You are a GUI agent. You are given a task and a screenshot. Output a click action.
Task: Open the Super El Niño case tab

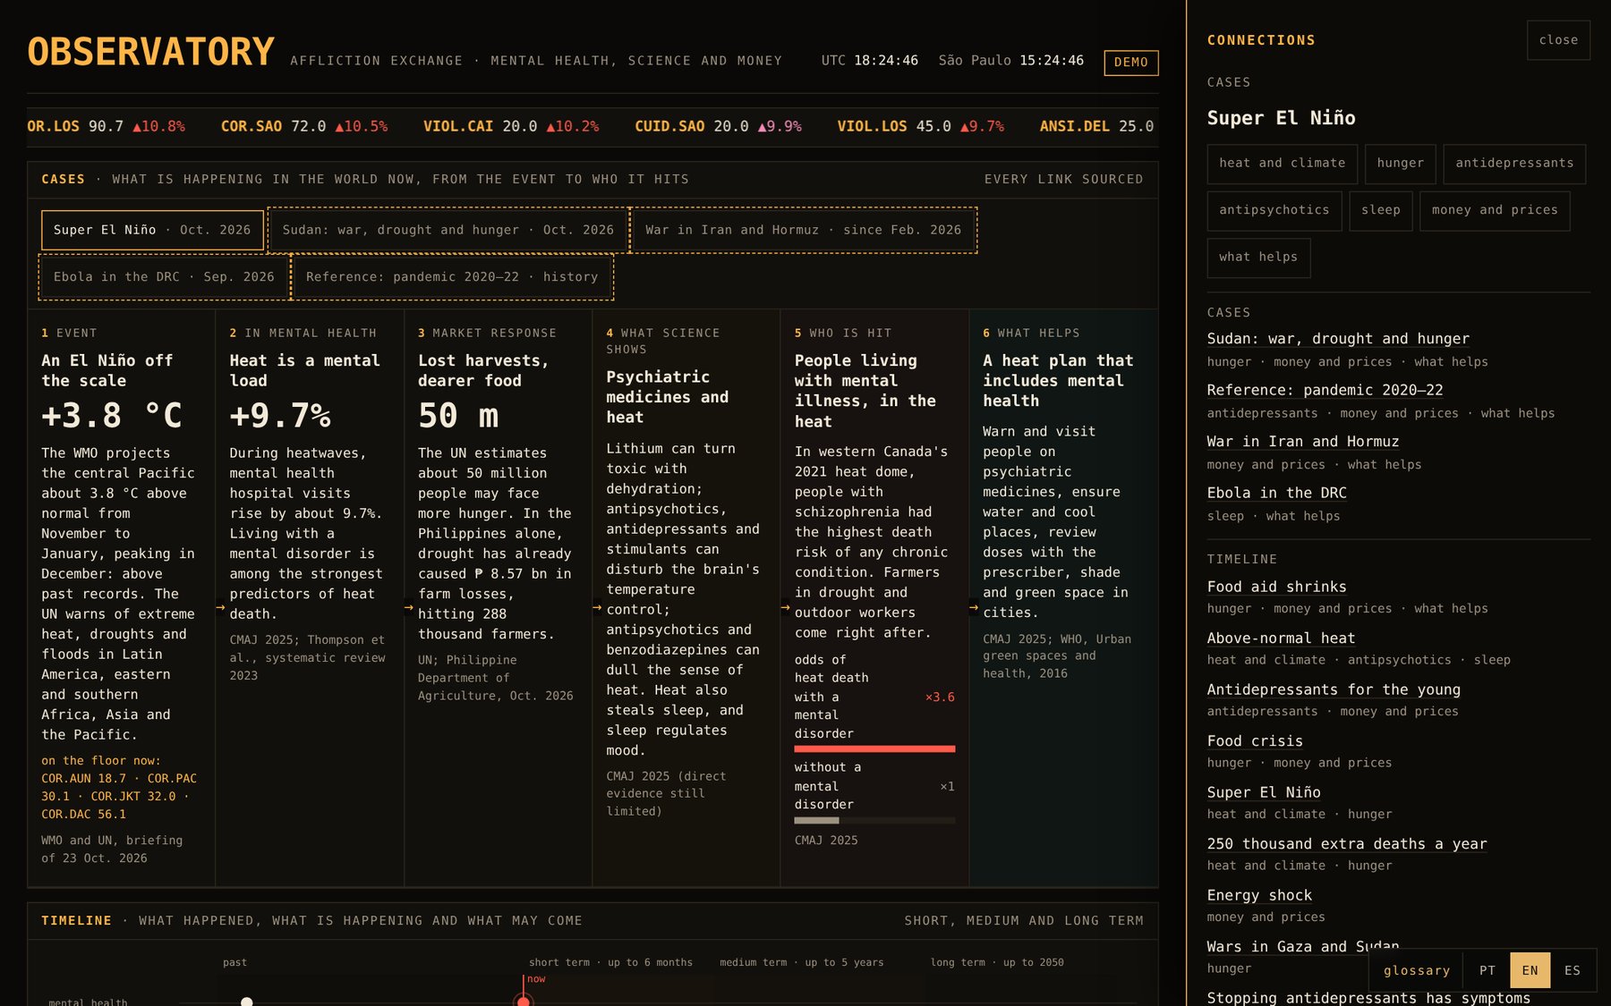pos(152,230)
